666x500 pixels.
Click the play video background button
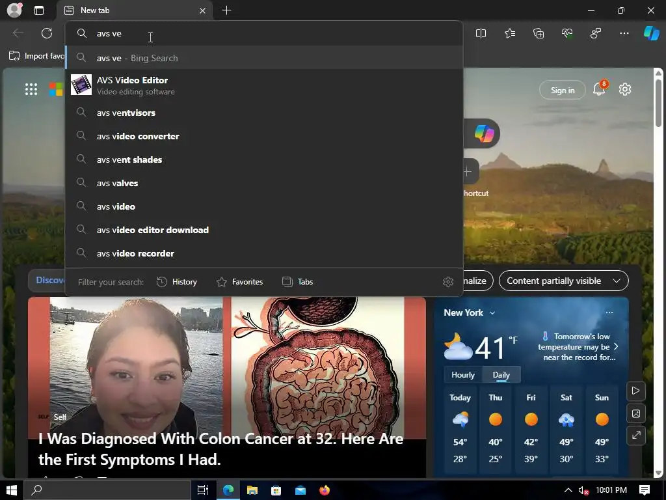pyautogui.click(x=636, y=391)
